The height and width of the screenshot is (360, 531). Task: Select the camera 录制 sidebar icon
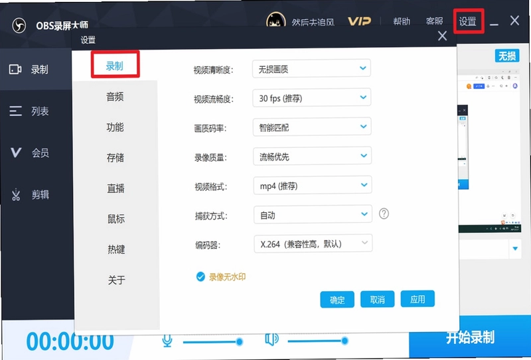pos(15,70)
